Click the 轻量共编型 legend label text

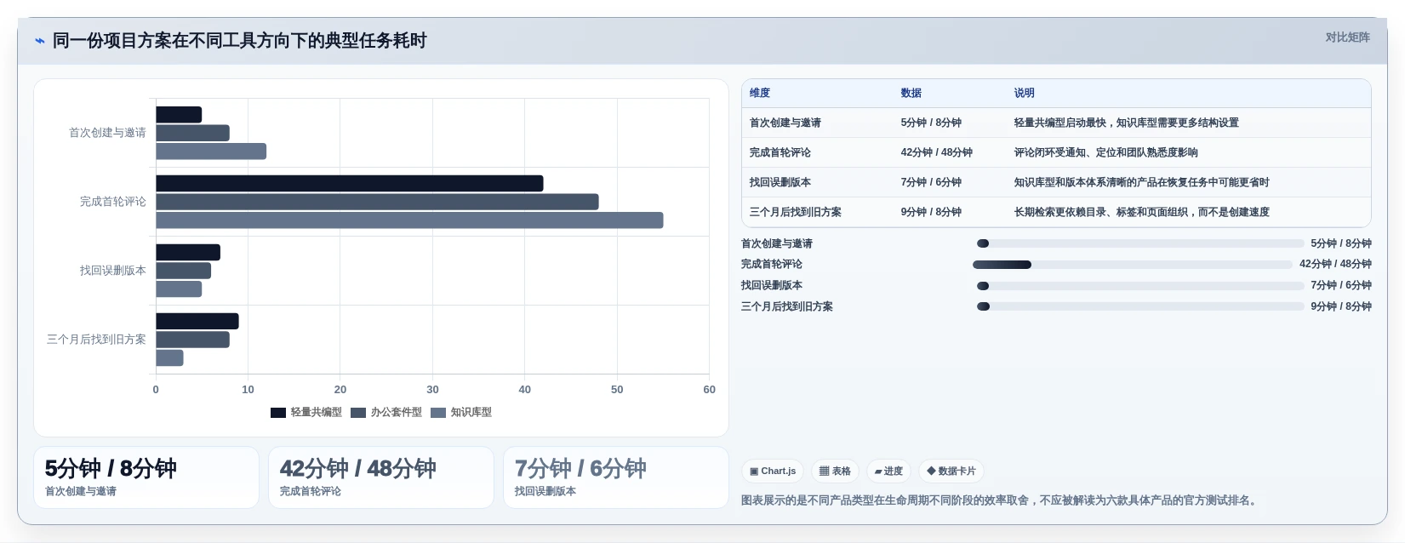[x=316, y=413]
